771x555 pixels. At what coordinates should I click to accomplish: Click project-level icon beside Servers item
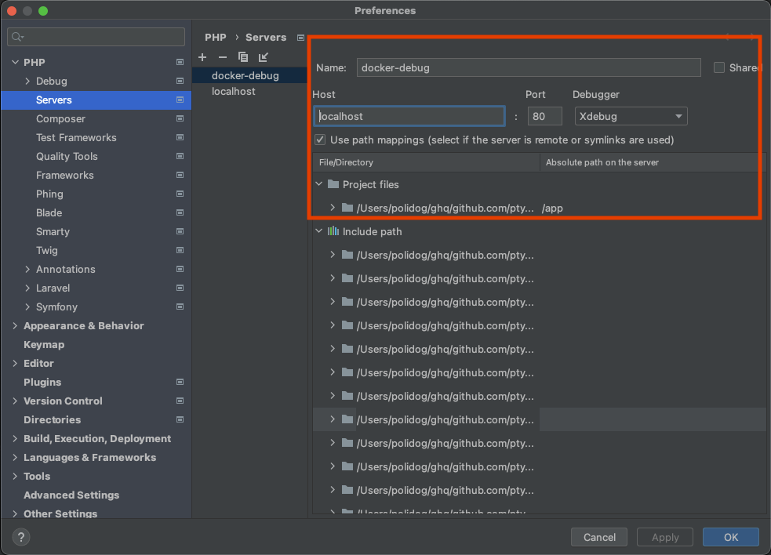(x=180, y=100)
